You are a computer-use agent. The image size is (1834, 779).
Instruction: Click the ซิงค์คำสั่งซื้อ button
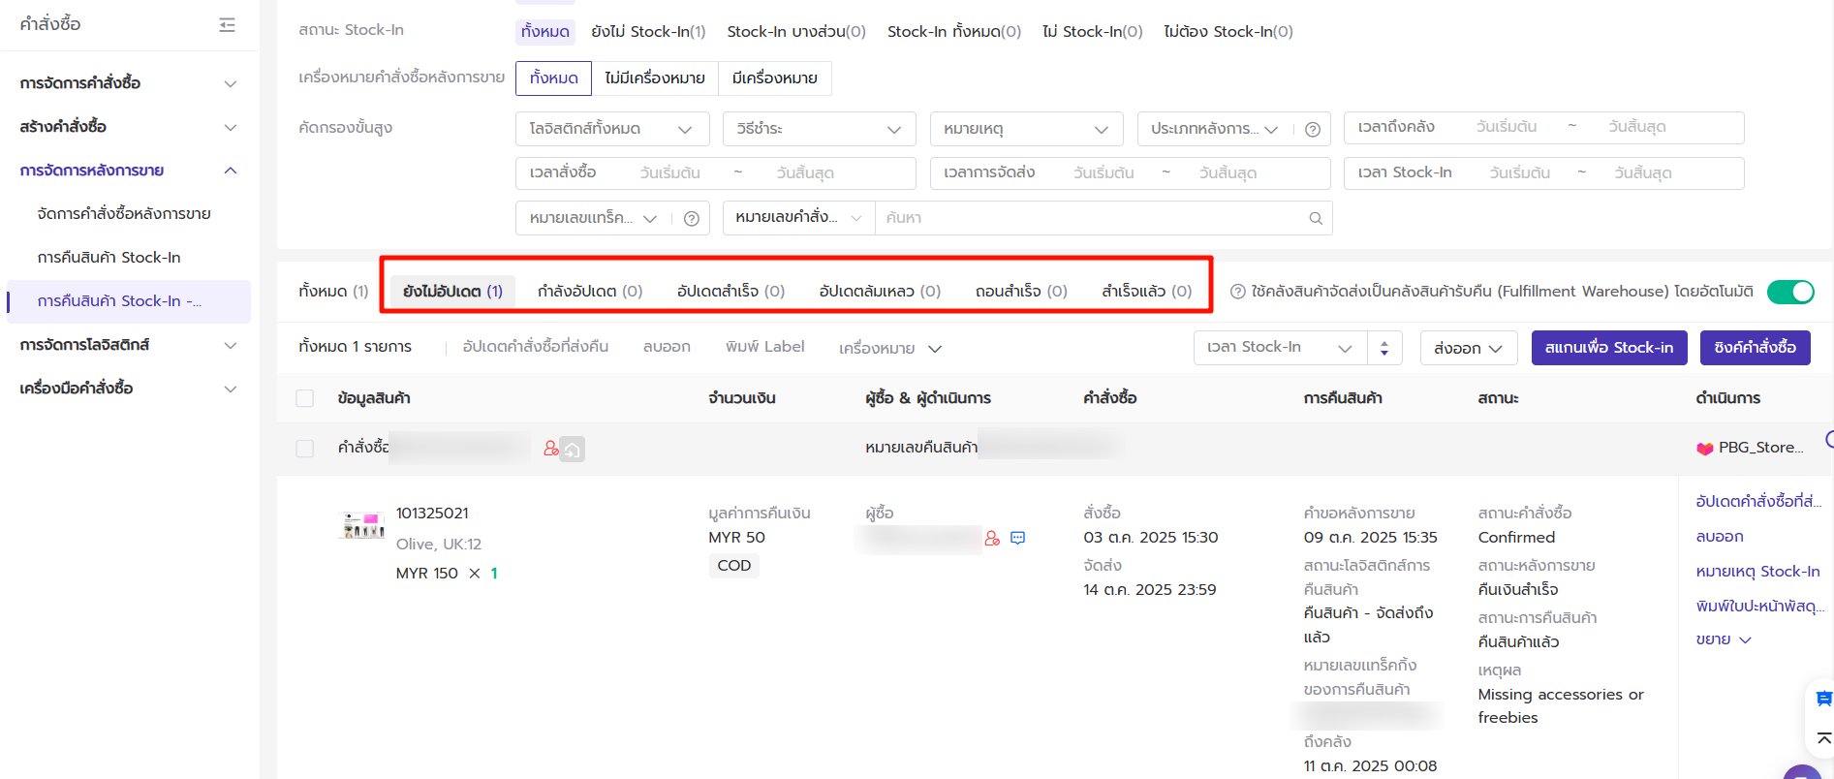[1754, 348]
